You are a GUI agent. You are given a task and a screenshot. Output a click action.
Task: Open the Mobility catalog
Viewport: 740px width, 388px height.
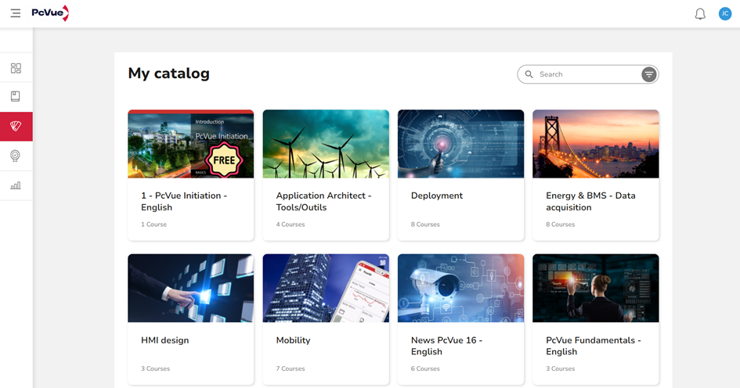coord(325,340)
